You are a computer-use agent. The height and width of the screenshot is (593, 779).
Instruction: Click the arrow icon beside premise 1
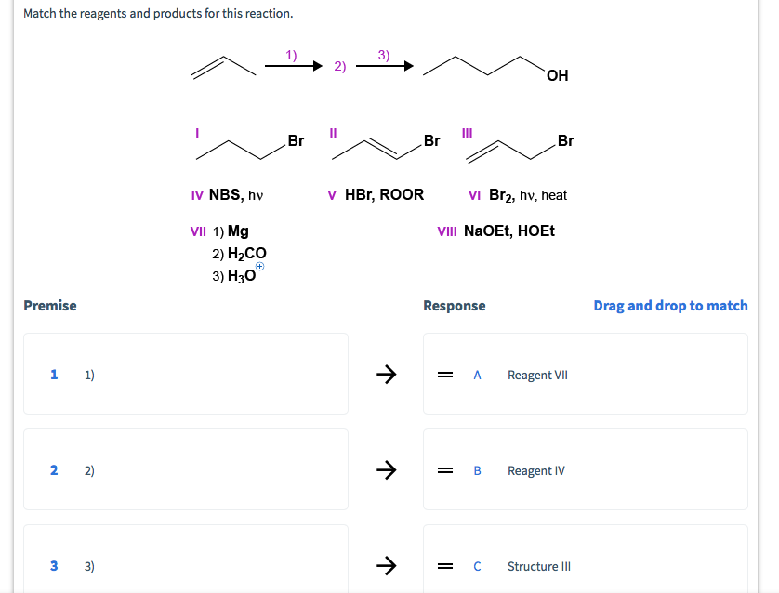tap(386, 374)
